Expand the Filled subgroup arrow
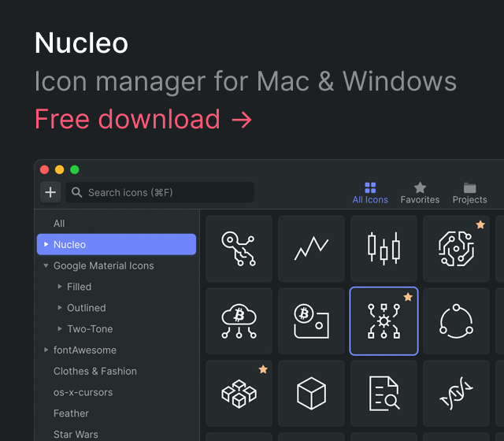 pos(60,287)
